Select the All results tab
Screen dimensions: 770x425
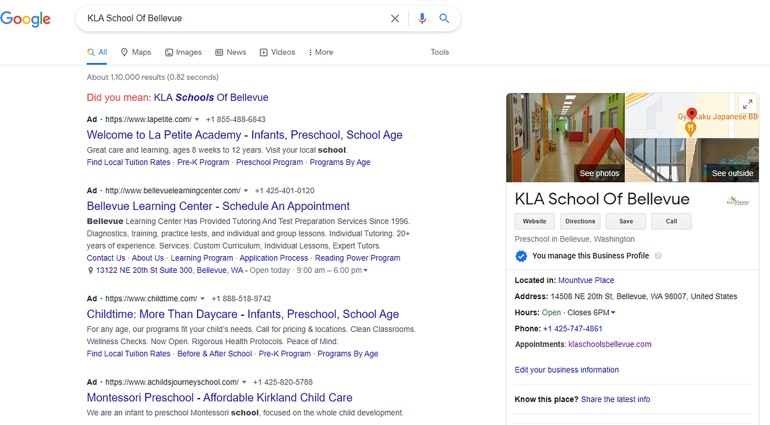pos(97,52)
